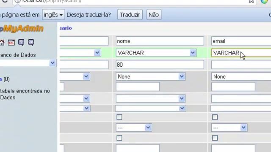
Task: Click the collation field for email column
Action: 241,98
